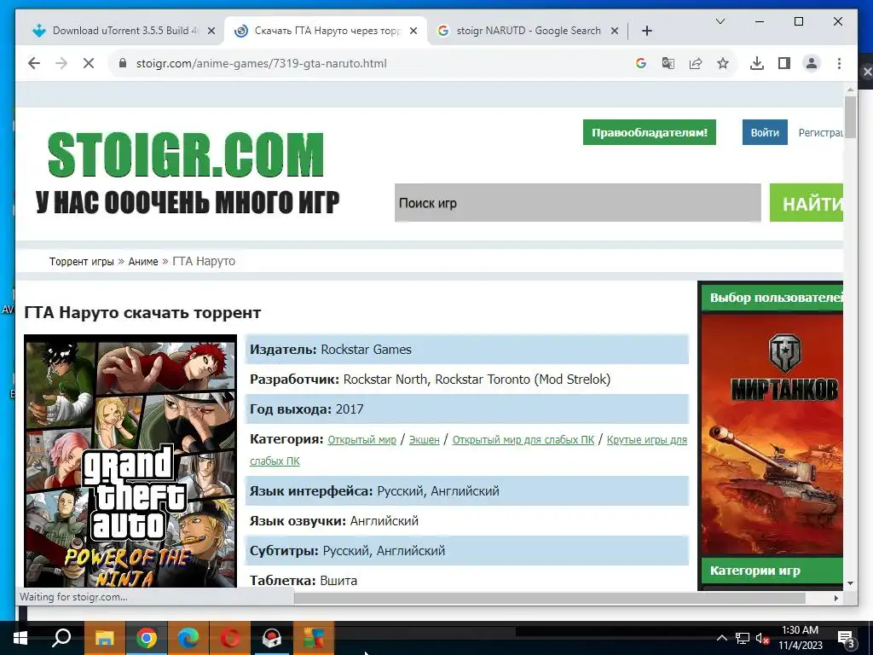873x655 pixels.
Task: Share this page via the share icon
Action: (696, 63)
